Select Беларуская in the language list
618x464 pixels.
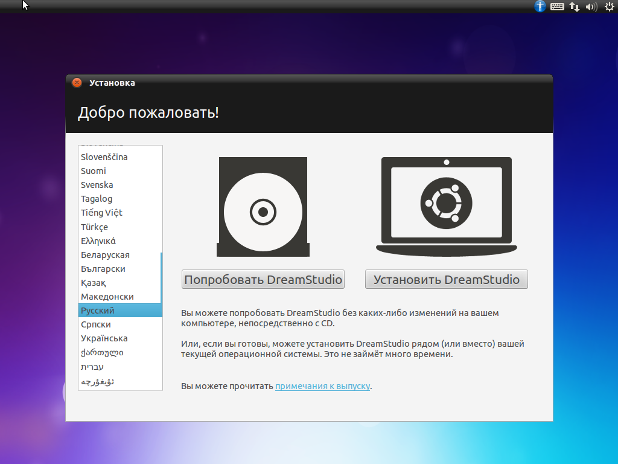coord(120,255)
